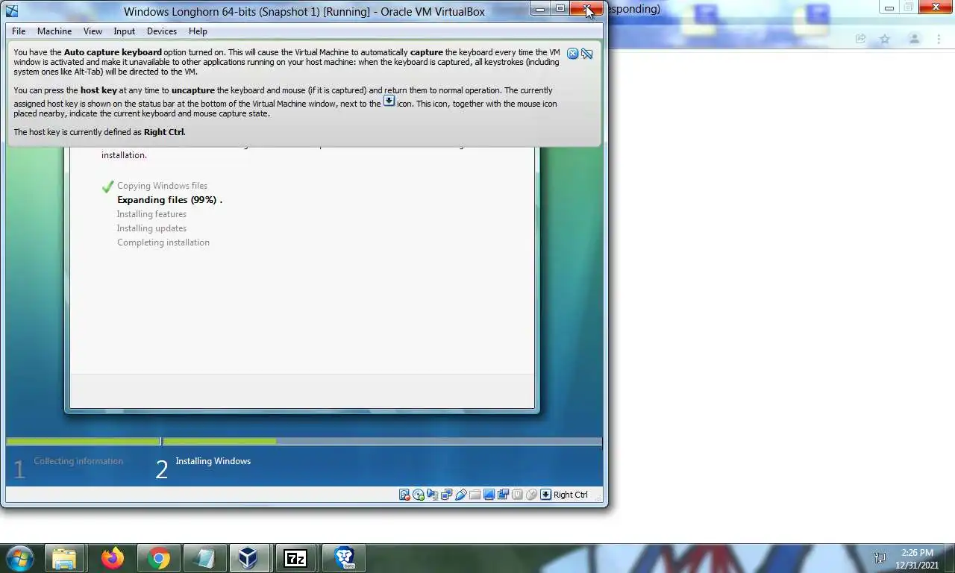The height and width of the screenshot is (573, 955).
Task: Click the shared folders status icon
Action: 475,495
